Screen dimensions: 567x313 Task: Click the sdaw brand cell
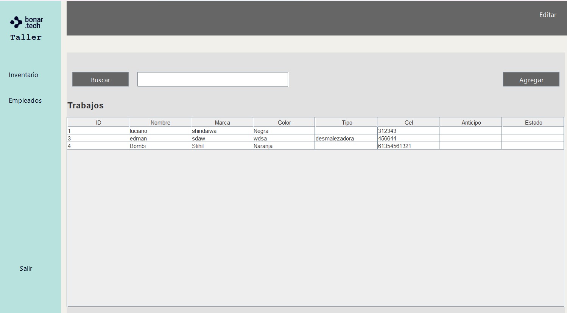pyautogui.click(x=222, y=138)
